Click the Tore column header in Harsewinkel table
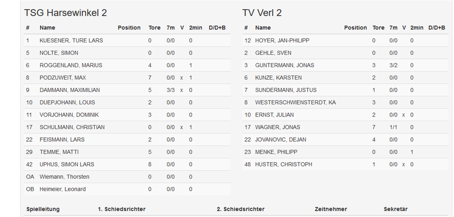Screen dimensions: 454x217 point(154,27)
